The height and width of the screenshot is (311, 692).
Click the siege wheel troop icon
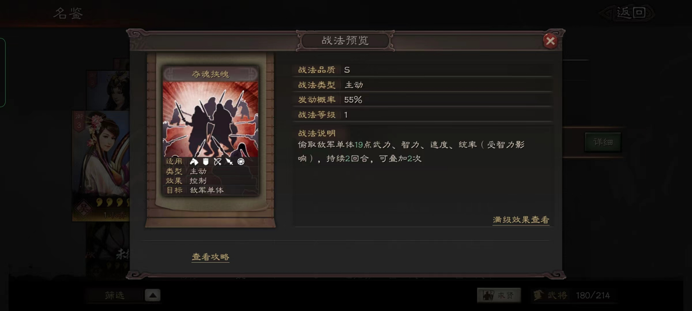pyautogui.click(x=241, y=161)
